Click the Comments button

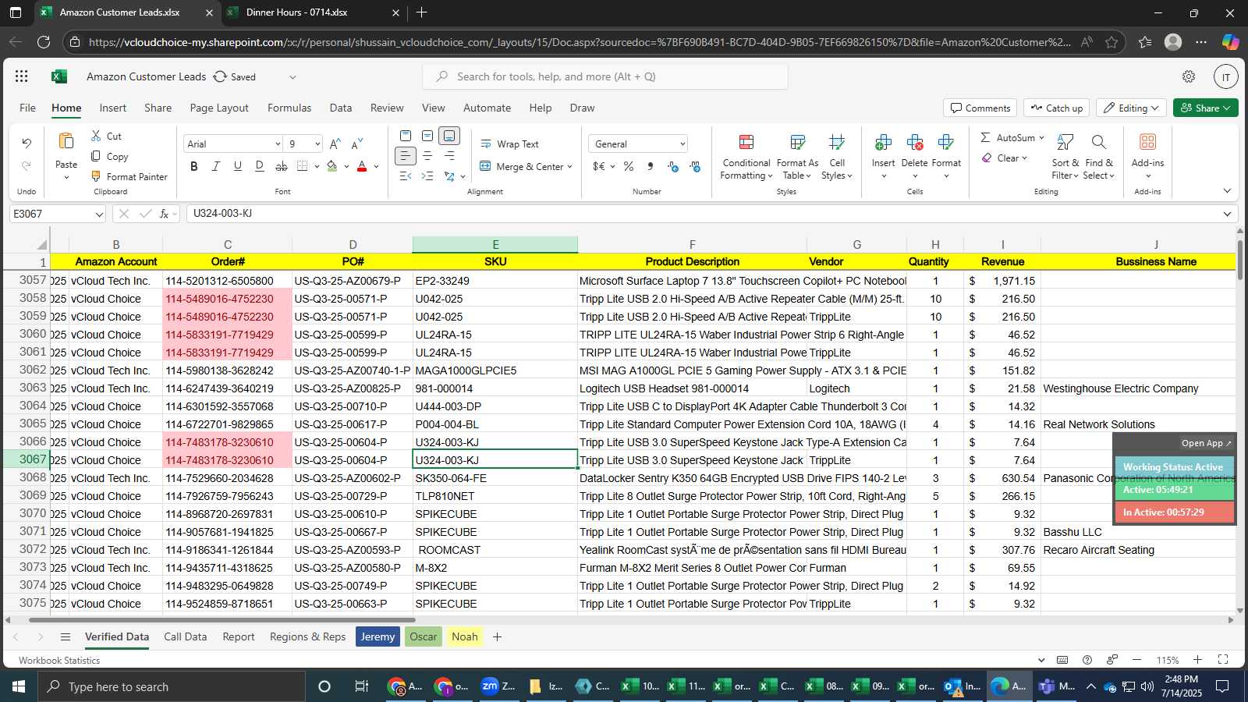pos(980,108)
